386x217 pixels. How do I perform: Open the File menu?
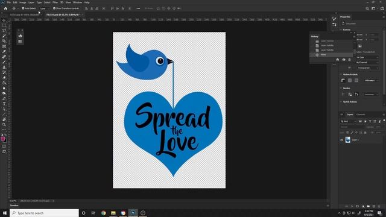[x=8, y=2]
